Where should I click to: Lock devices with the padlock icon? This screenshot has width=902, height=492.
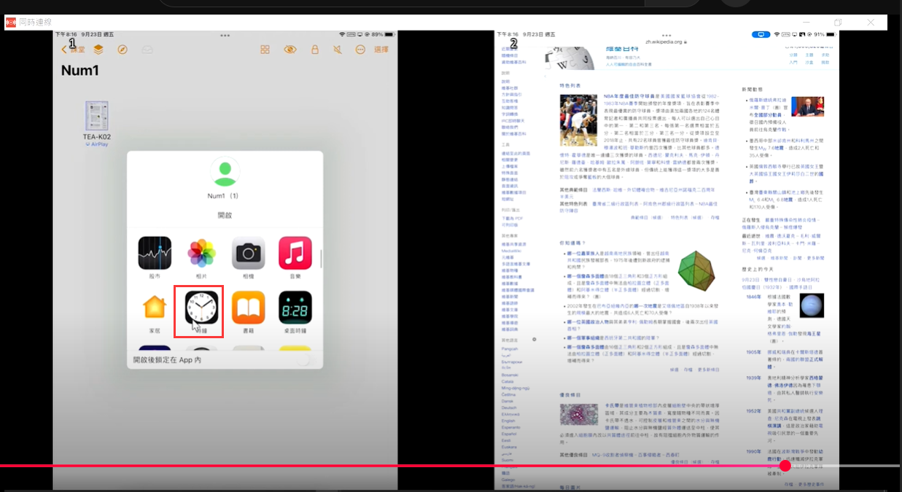coord(314,50)
